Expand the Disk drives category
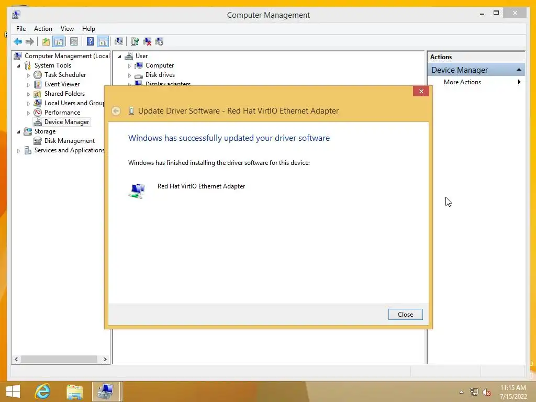The image size is (536, 402). (x=130, y=75)
